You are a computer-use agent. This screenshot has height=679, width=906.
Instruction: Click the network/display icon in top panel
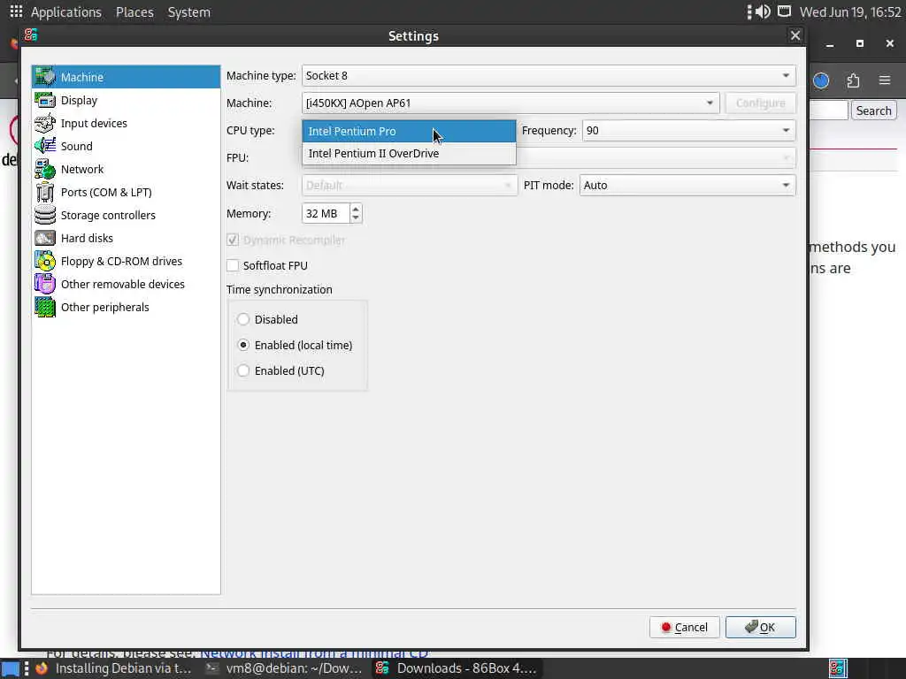click(784, 11)
